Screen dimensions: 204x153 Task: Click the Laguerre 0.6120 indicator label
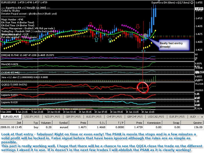point(9,102)
